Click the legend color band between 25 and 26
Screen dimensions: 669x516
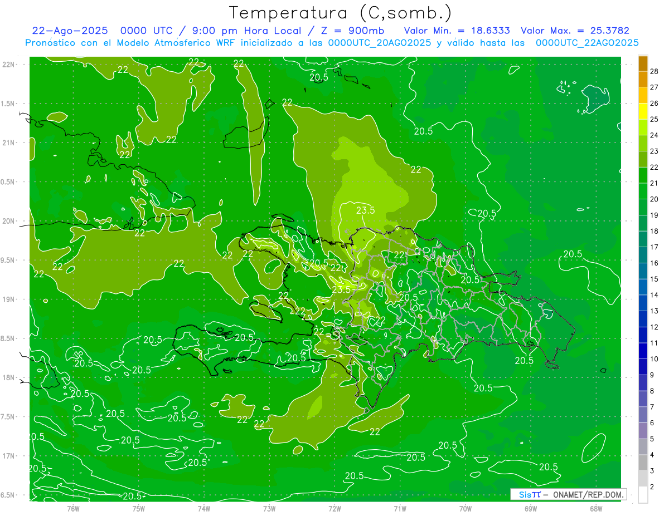[643, 111]
